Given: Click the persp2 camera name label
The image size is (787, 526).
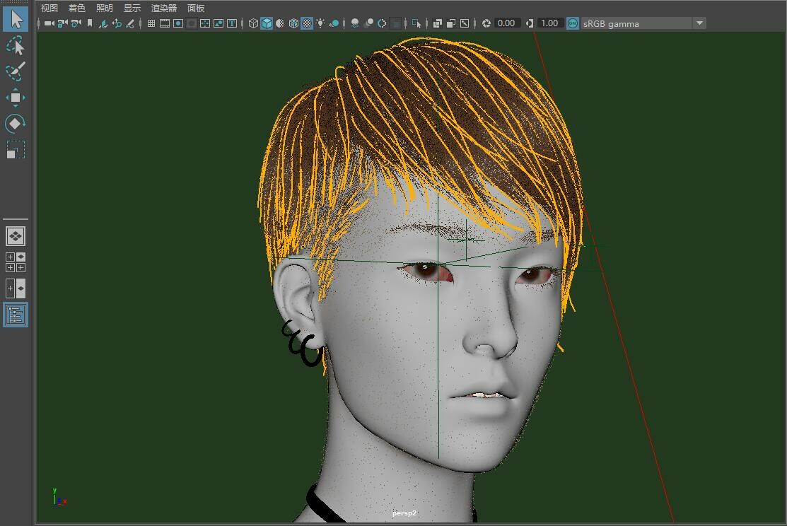Looking at the screenshot, I should (x=404, y=513).
